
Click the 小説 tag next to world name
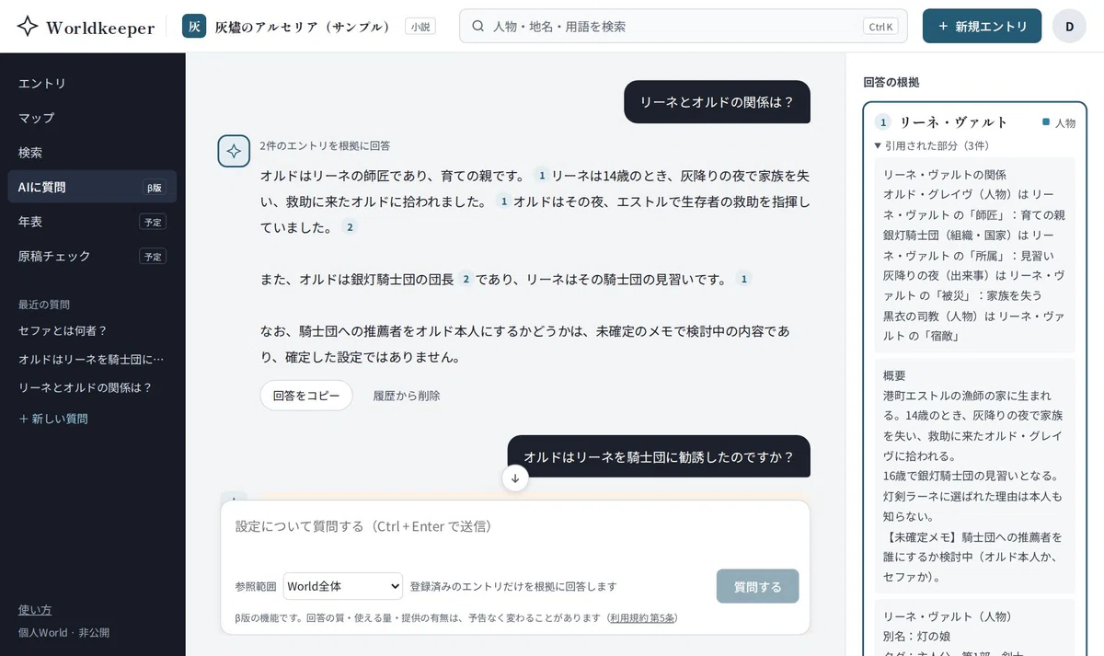point(420,27)
